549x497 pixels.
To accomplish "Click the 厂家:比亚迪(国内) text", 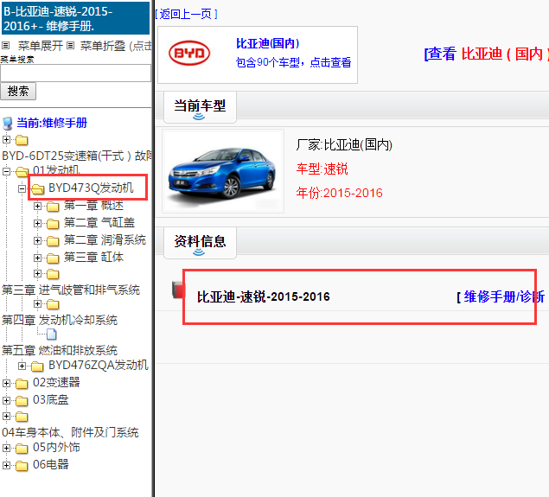I will coord(344,144).
